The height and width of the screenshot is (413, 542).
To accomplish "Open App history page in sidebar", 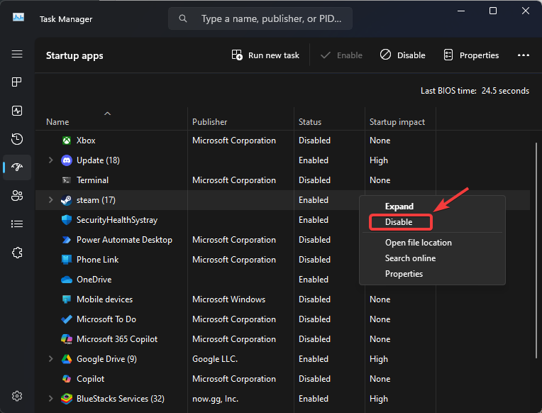I will pyautogui.click(x=17, y=139).
